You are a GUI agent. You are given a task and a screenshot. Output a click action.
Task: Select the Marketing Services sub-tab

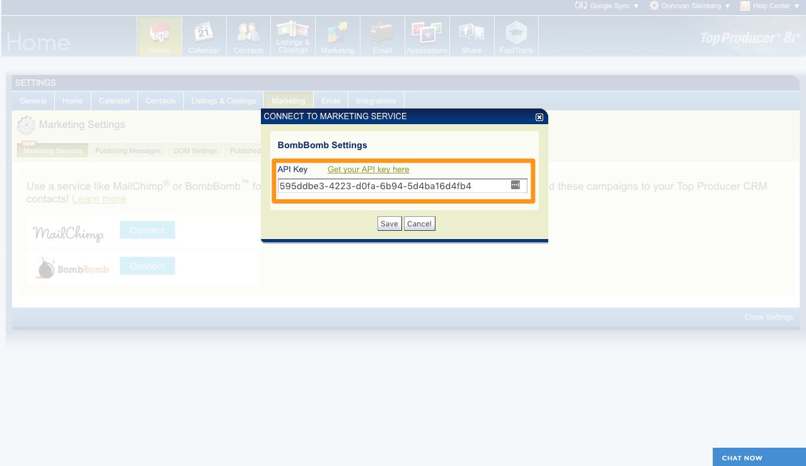(53, 151)
